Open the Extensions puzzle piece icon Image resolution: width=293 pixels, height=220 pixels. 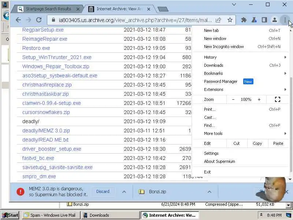coord(244,20)
